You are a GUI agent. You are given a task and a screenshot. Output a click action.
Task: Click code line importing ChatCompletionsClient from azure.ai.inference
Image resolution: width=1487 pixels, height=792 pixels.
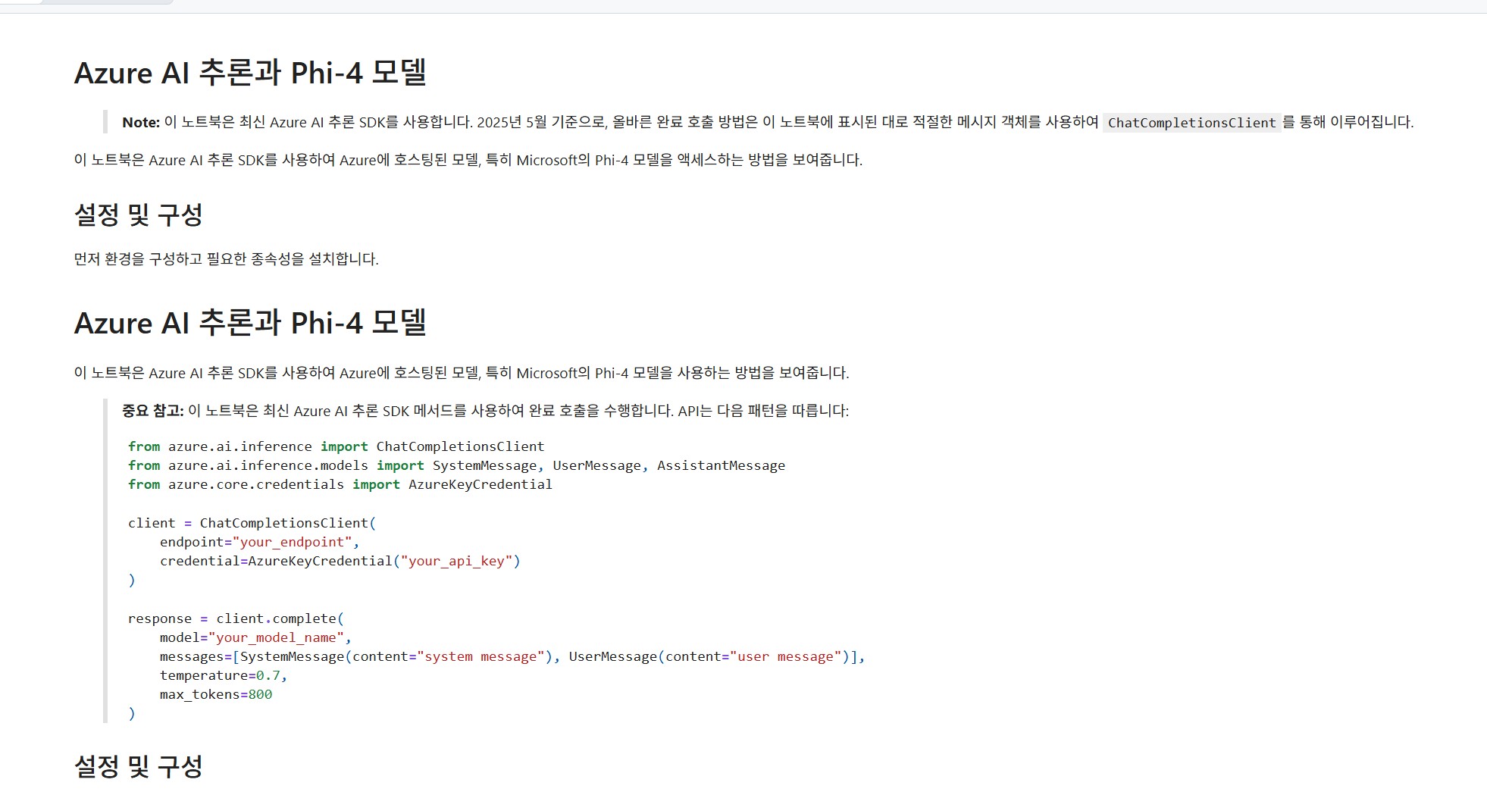coord(336,446)
